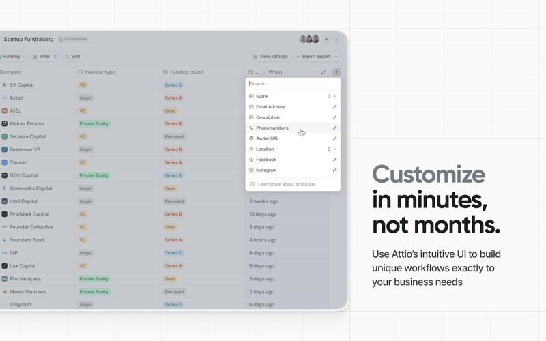
Task: Open Kleiner Perkins company row
Action: tap(27, 123)
